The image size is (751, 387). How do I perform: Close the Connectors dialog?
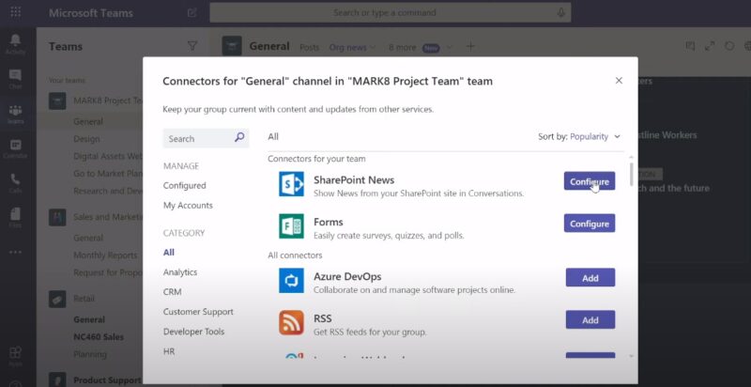coord(619,81)
